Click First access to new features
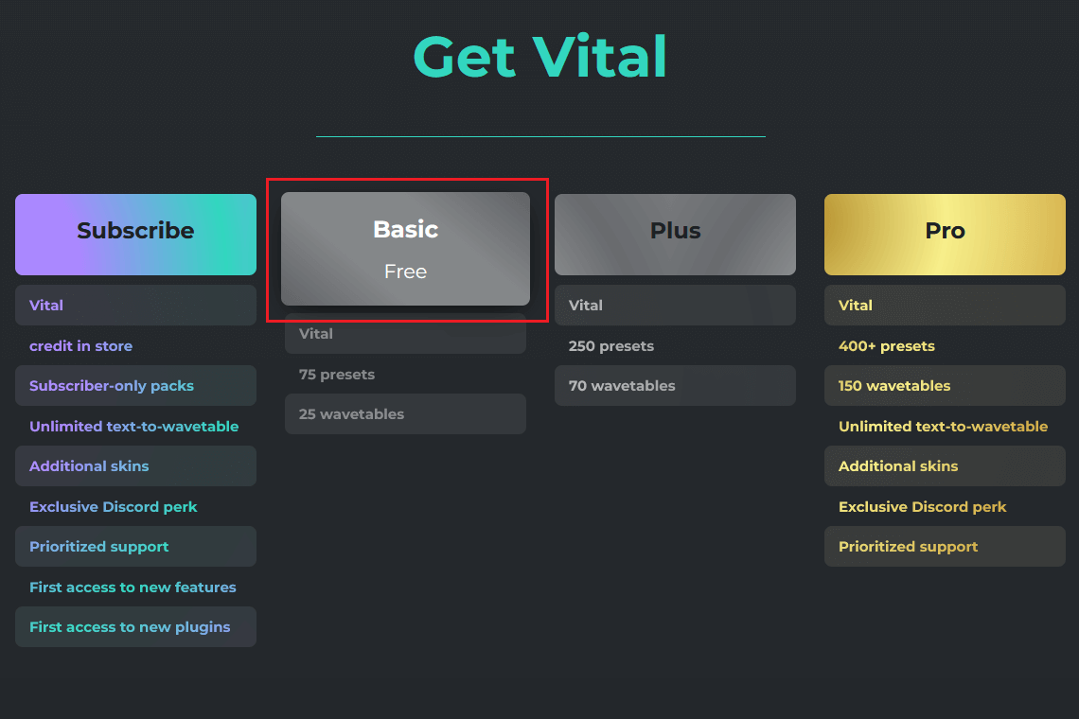 click(x=133, y=587)
